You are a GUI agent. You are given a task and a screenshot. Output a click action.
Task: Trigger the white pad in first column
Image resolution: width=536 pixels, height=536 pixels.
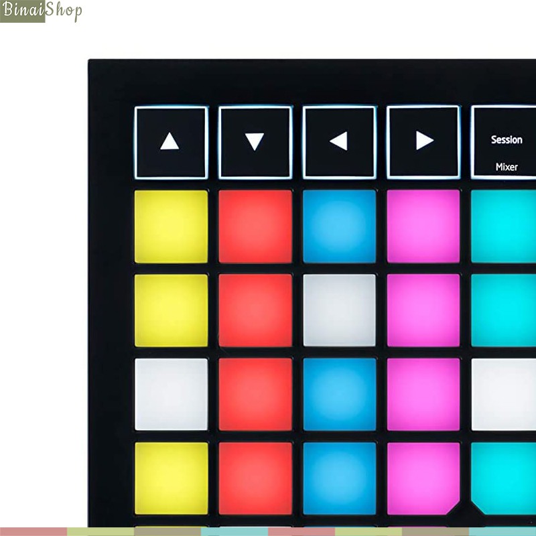point(172,394)
